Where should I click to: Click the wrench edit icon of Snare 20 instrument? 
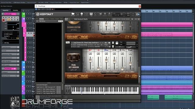point(68,42)
